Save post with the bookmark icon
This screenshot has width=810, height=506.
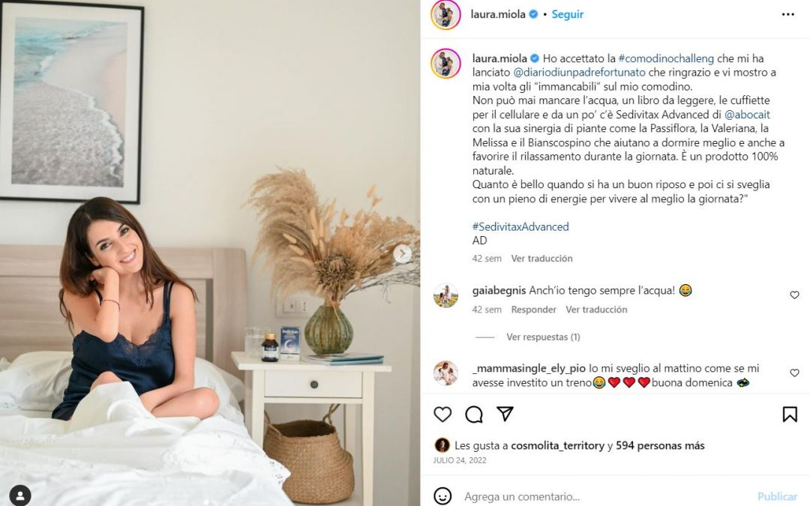[x=789, y=414]
